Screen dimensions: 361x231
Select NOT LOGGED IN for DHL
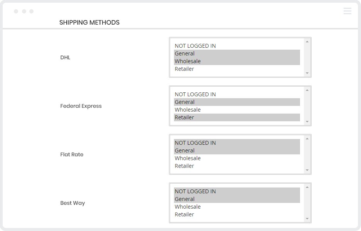point(195,46)
